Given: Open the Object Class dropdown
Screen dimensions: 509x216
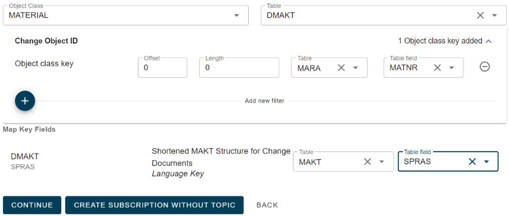Looking at the screenshot, I should pos(237,15).
